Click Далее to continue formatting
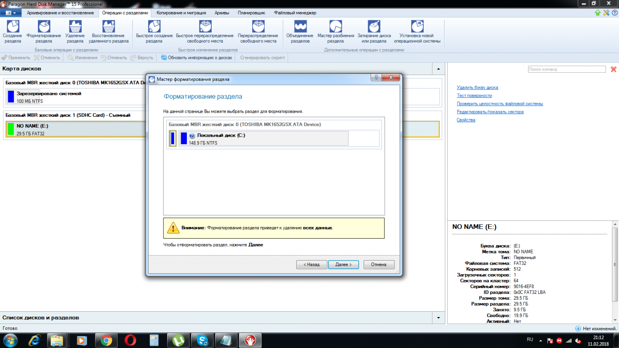 tap(343, 265)
